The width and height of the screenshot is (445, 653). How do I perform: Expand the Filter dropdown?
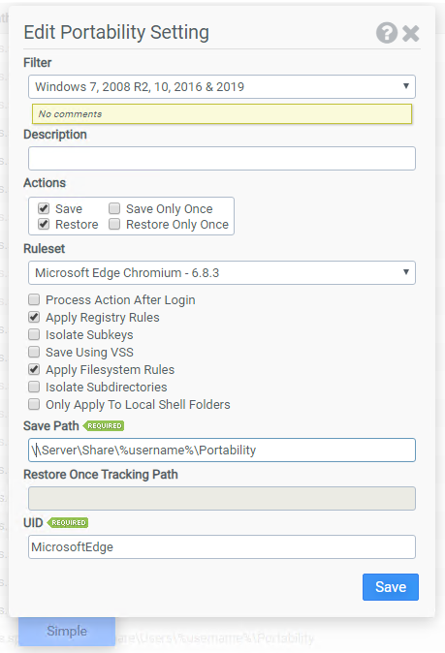222,86
